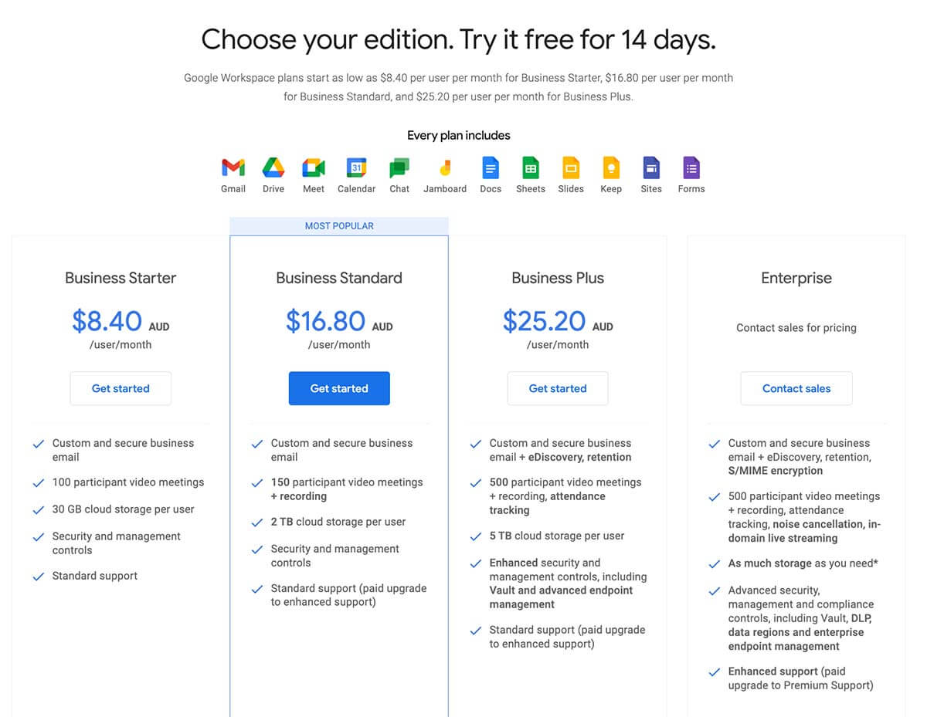Select the Business Standard card heading

tap(339, 278)
